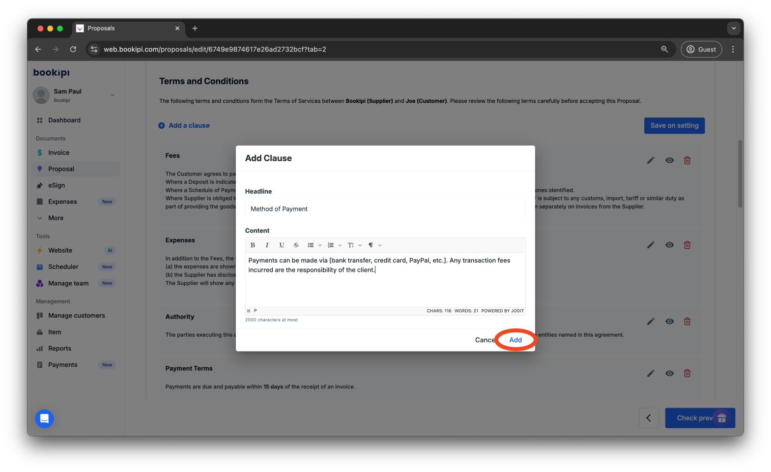Reload the page in browser
This screenshot has height=472, width=771.
73,49
